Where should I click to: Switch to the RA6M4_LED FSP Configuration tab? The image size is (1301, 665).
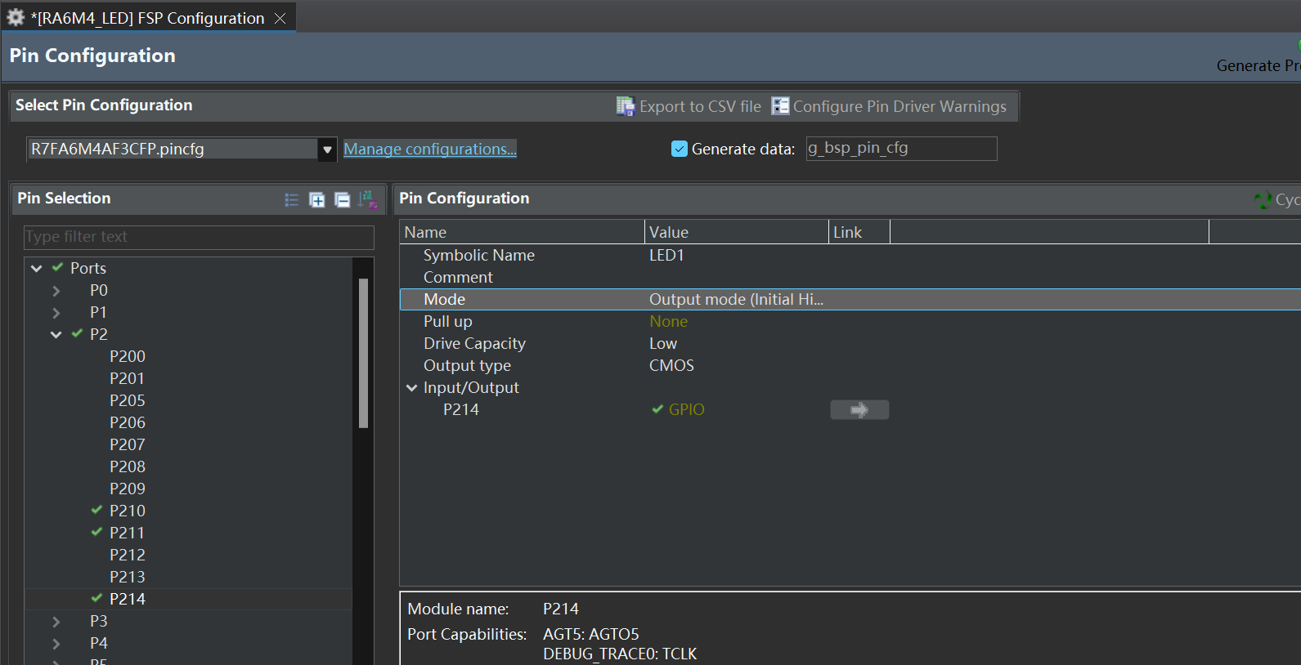pyautogui.click(x=148, y=18)
